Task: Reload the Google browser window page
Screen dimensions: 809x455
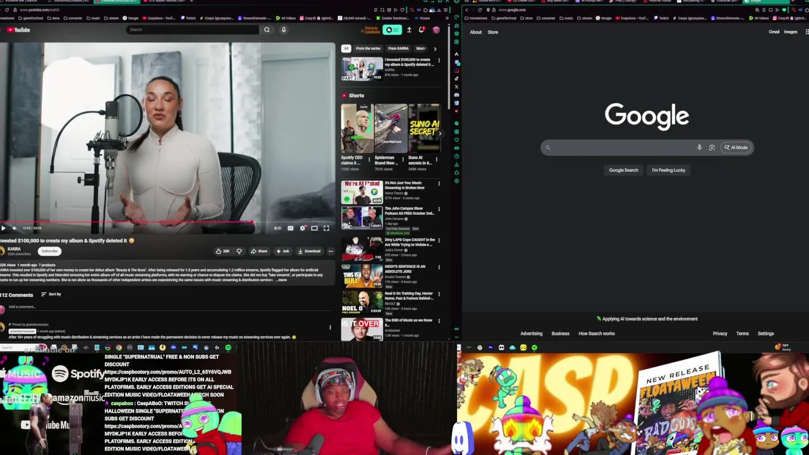Action: [x=480, y=10]
